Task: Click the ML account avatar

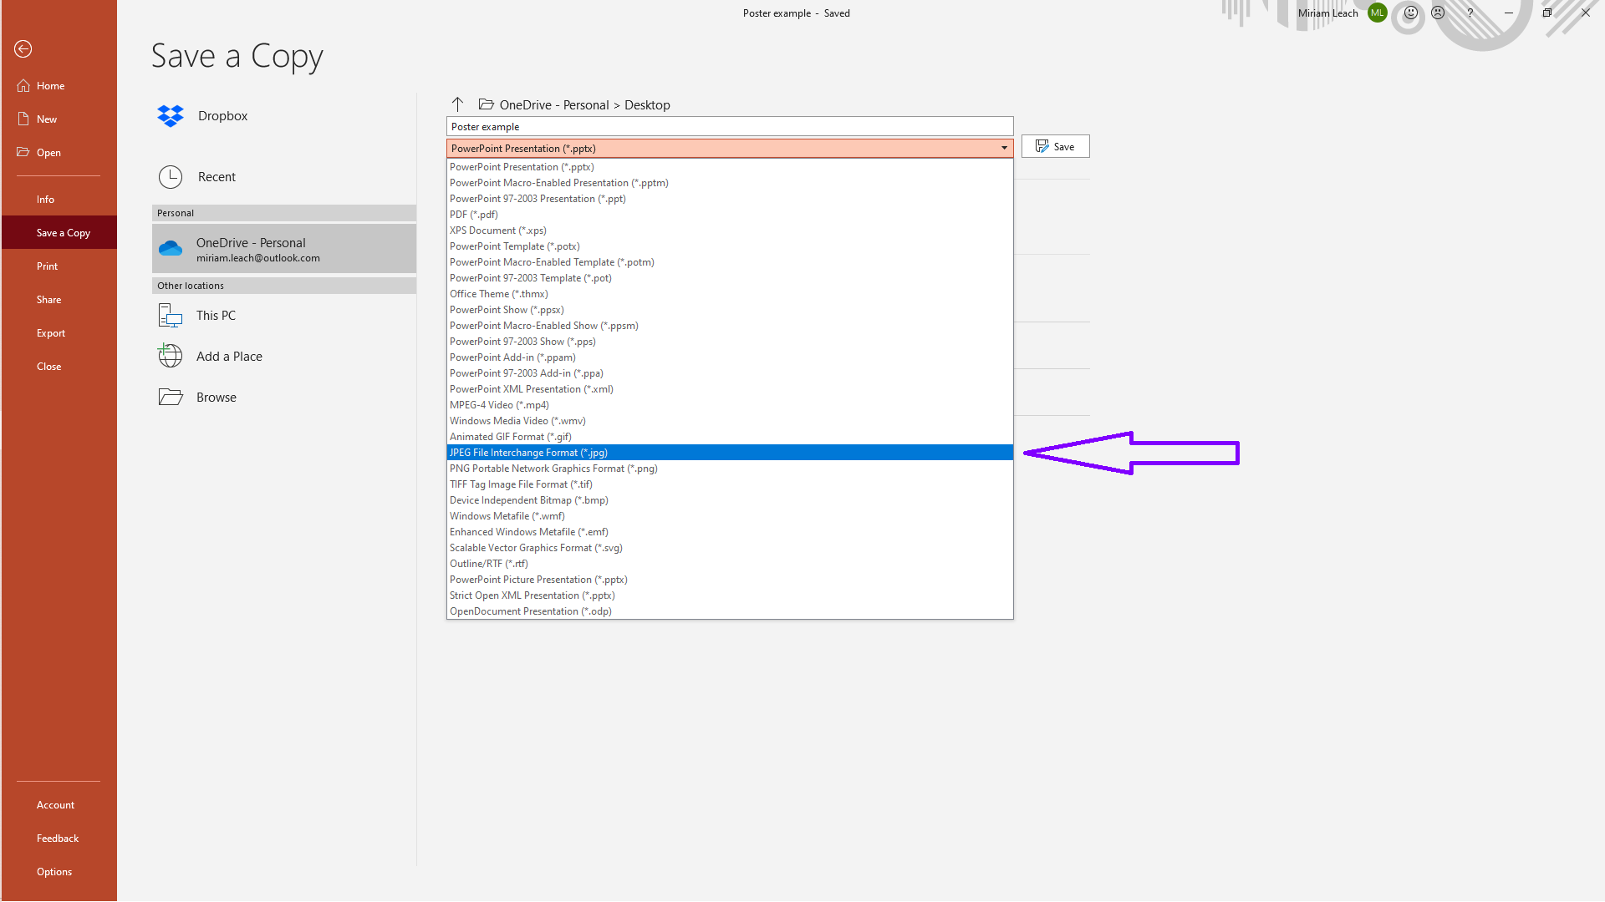Action: 1378,13
